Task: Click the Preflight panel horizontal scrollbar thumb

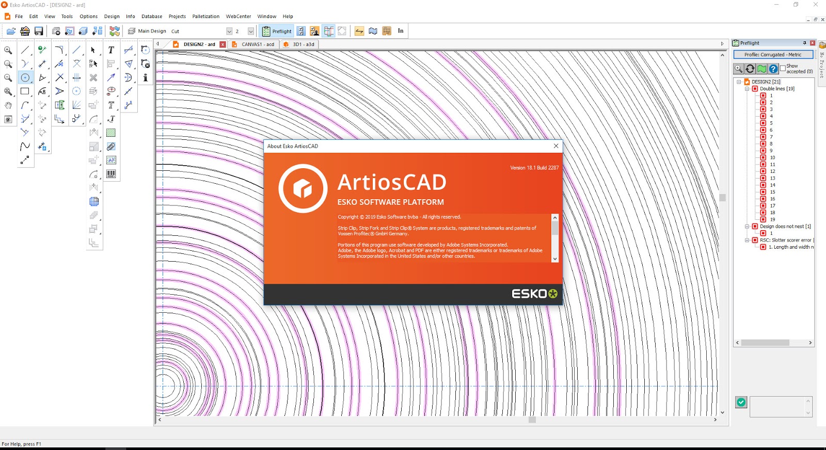Action: tap(765, 343)
